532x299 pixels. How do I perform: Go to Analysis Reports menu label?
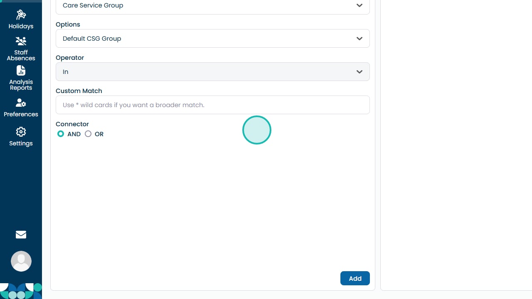pos(21,85)
